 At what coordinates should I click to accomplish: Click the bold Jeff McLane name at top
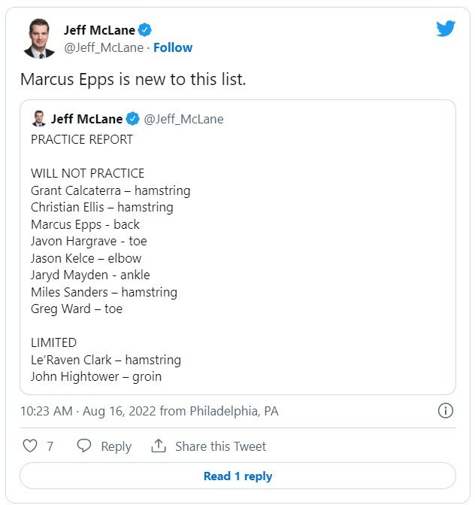pos(99,30)
